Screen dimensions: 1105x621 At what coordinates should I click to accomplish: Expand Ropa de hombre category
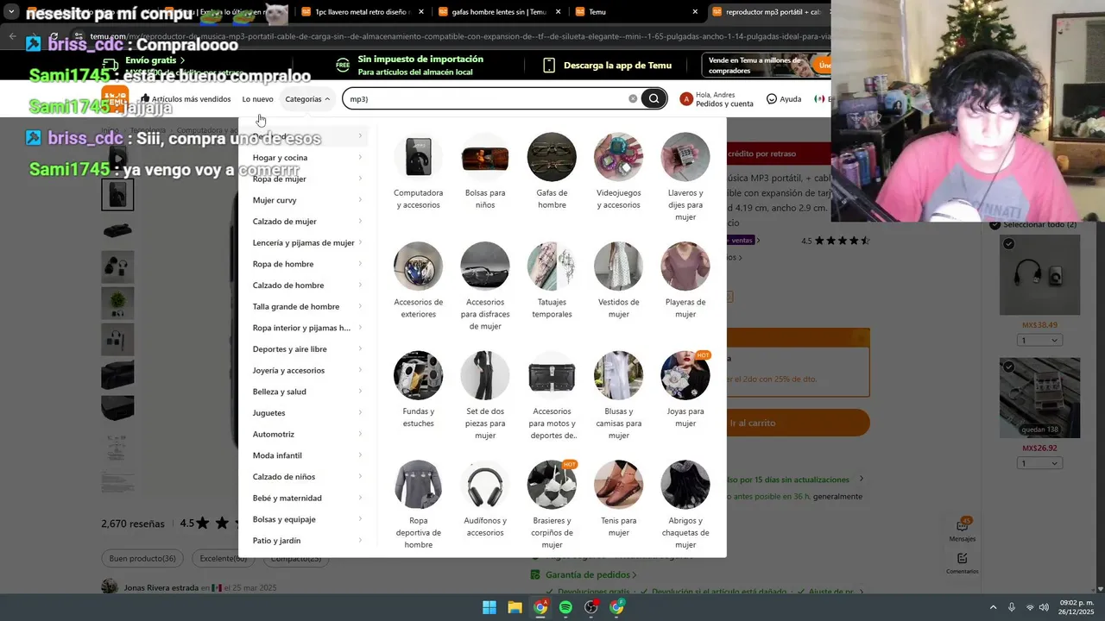[307, 264]
